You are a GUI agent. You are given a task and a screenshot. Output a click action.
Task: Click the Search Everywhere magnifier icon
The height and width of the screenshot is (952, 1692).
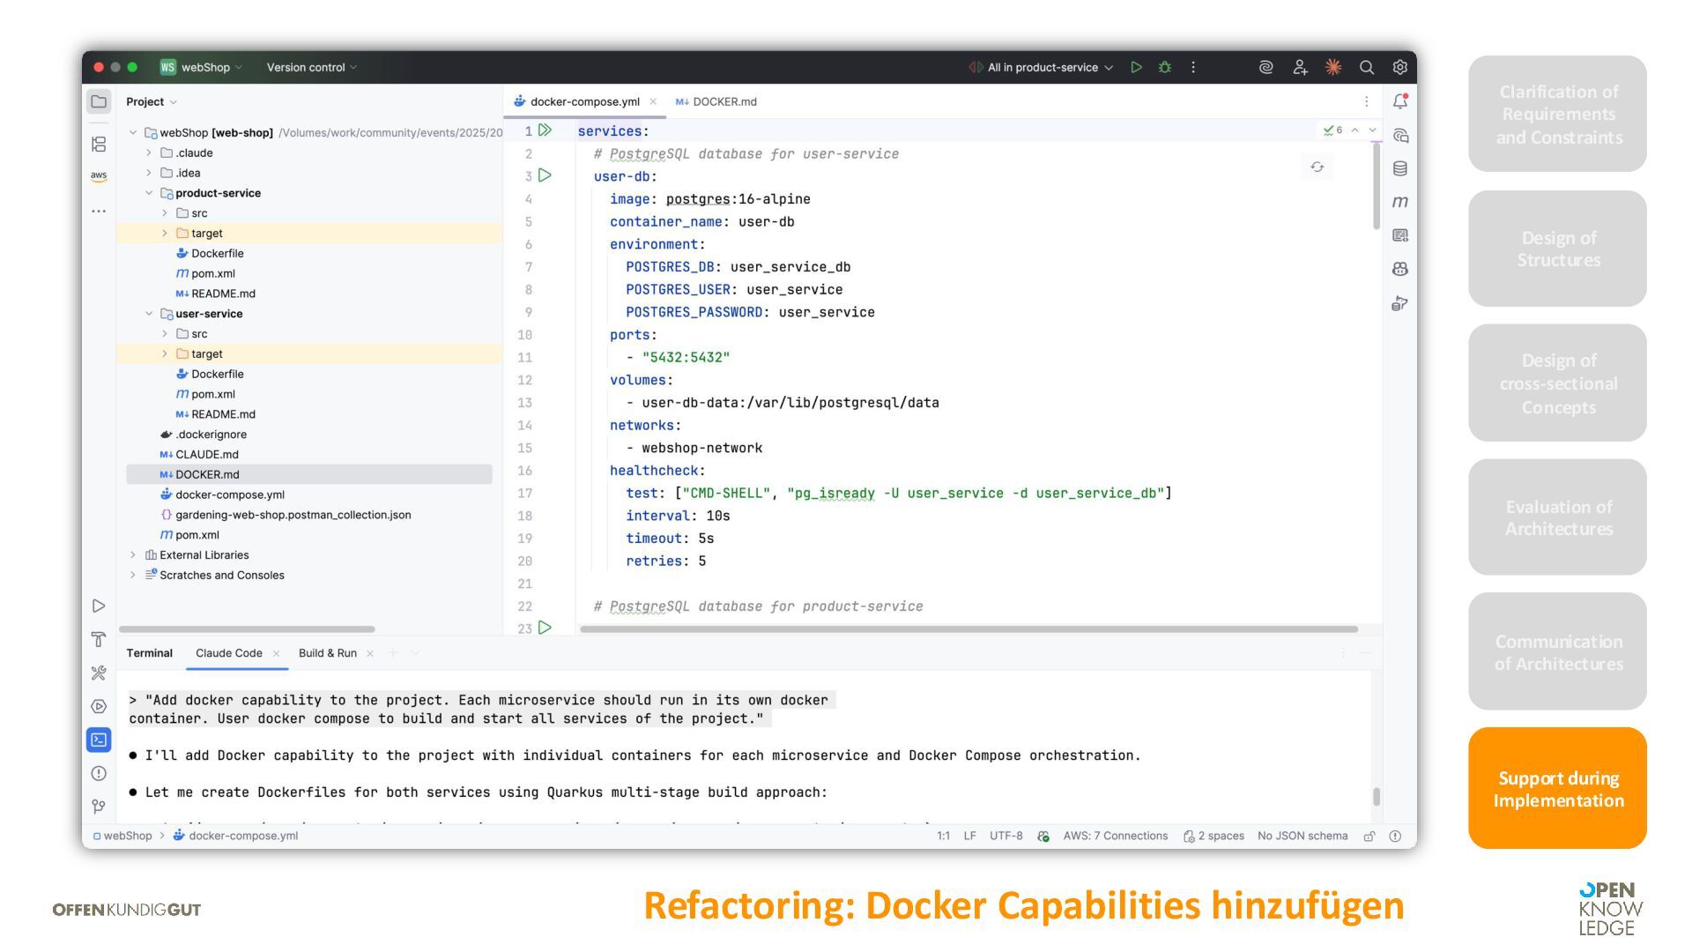pos(1366,67)
